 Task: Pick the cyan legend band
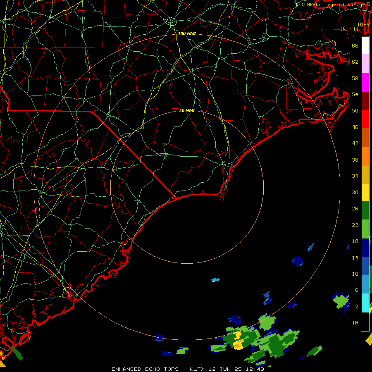(365, 303)
